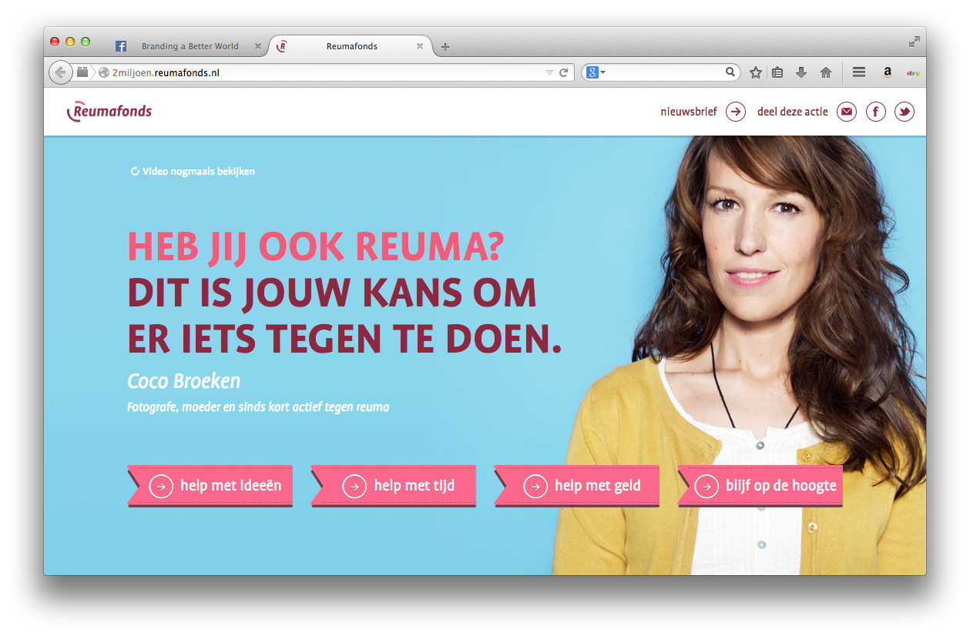Open the Firefox hamburger menu
970x636 pixels.
(x=859, y=72)
